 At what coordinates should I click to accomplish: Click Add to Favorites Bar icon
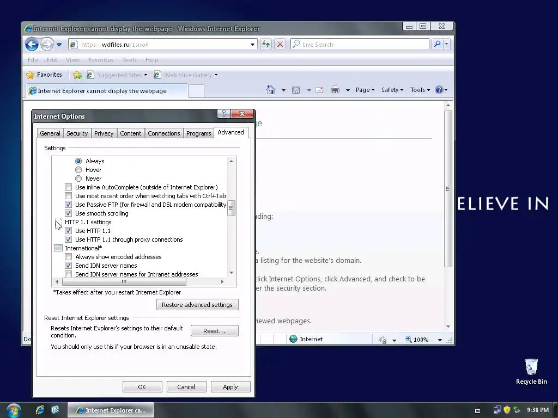tap(77, 75)
